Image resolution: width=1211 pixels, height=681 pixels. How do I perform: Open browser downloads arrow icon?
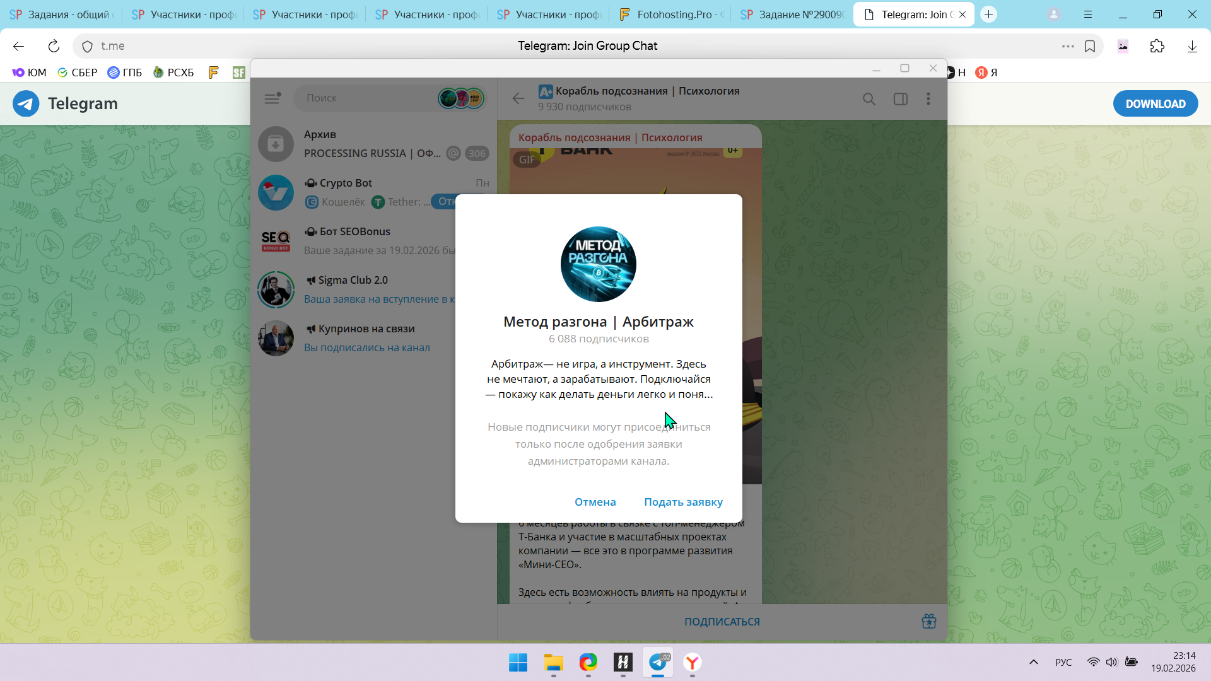tap(1192, 46)
